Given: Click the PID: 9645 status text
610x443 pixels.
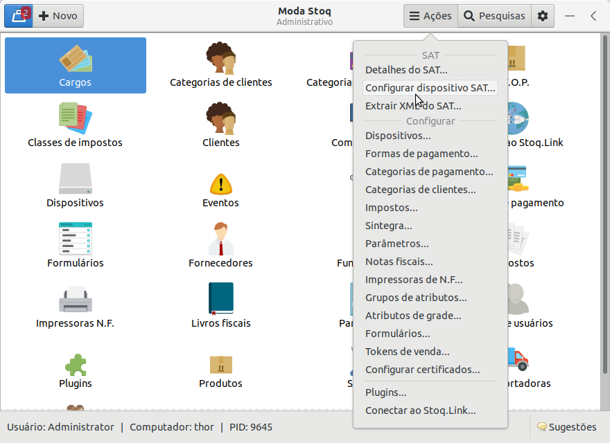Looking at the screenshot, I should click(251, 427).
